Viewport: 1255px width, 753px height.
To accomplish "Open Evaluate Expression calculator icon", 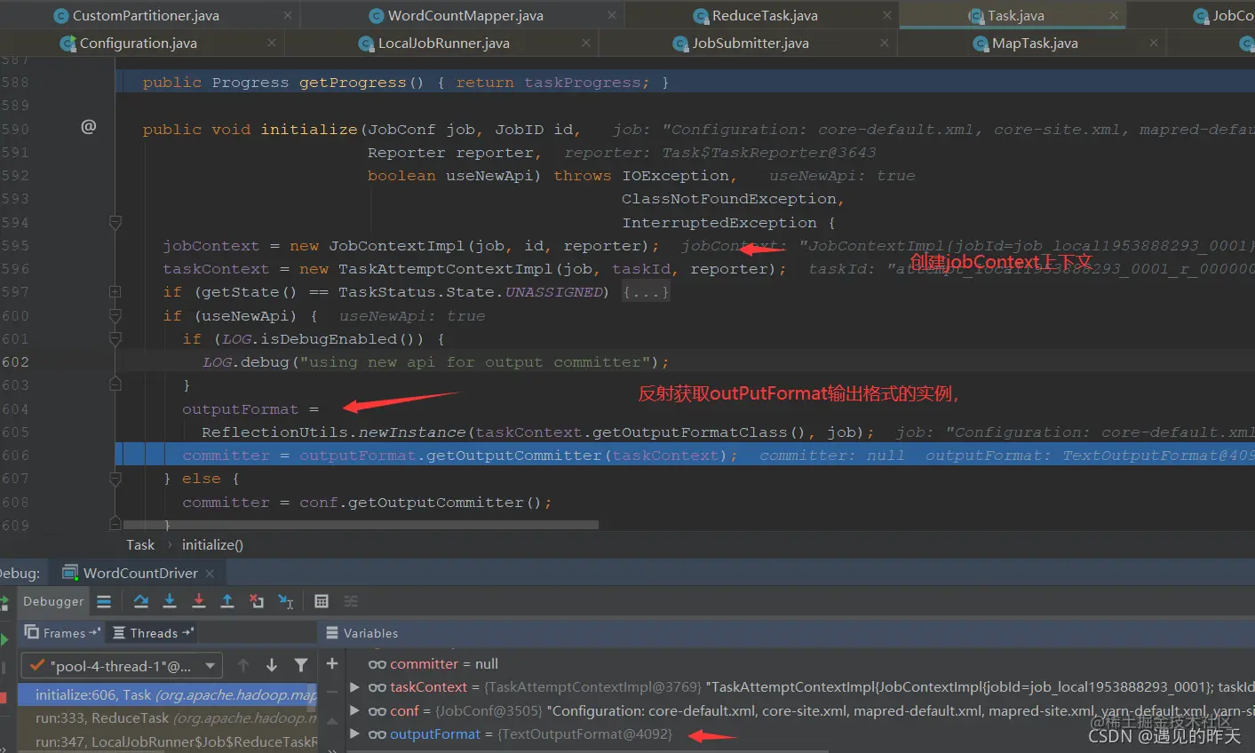I will [x=322, y=601].
